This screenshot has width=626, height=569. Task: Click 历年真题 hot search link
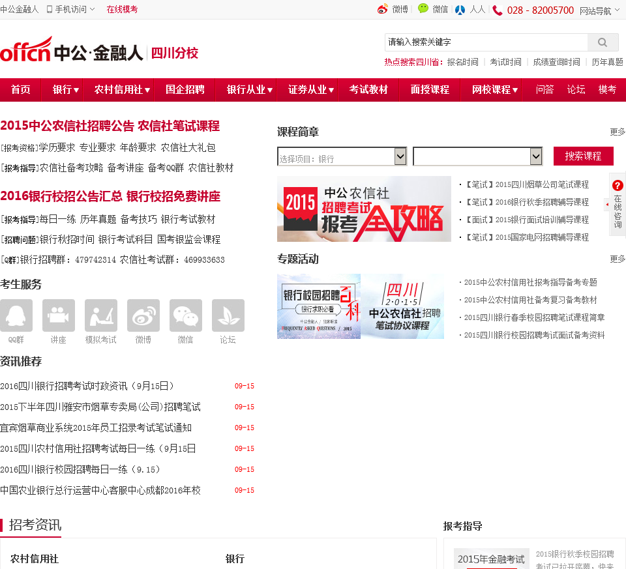click(x=607, y=63)
